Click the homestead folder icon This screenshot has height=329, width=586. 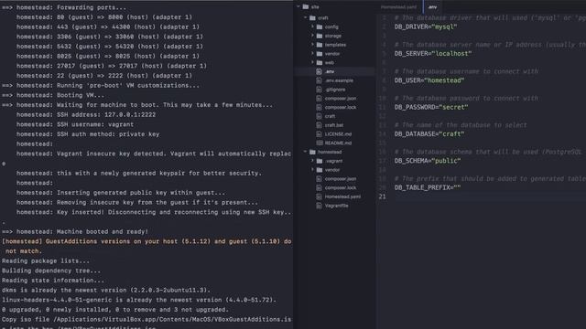313,152
